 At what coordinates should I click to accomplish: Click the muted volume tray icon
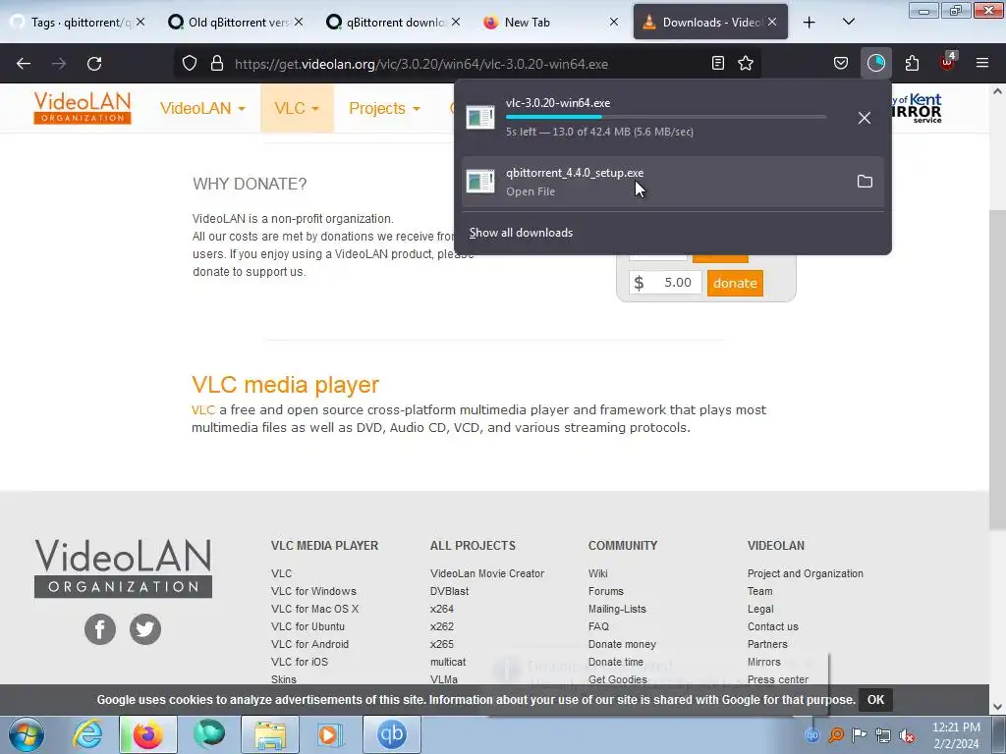907,735
